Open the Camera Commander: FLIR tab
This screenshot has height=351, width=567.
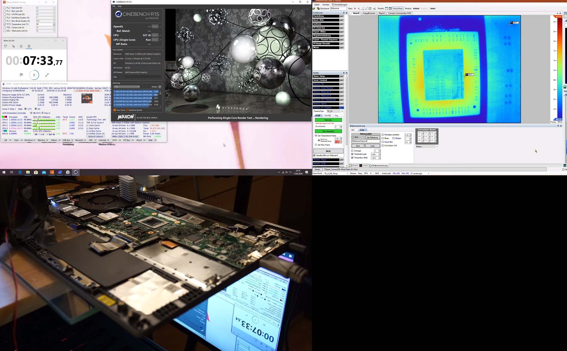click(x=399, y=13)
